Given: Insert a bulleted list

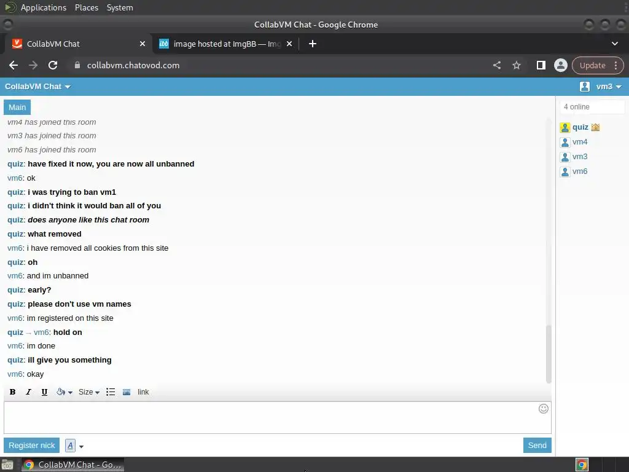Looking at the screenshot, I should pos(111,392).
